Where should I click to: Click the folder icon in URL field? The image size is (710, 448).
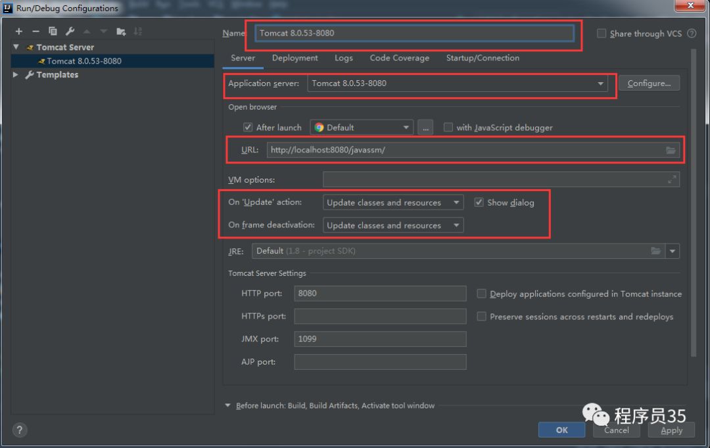coord(671,150)
